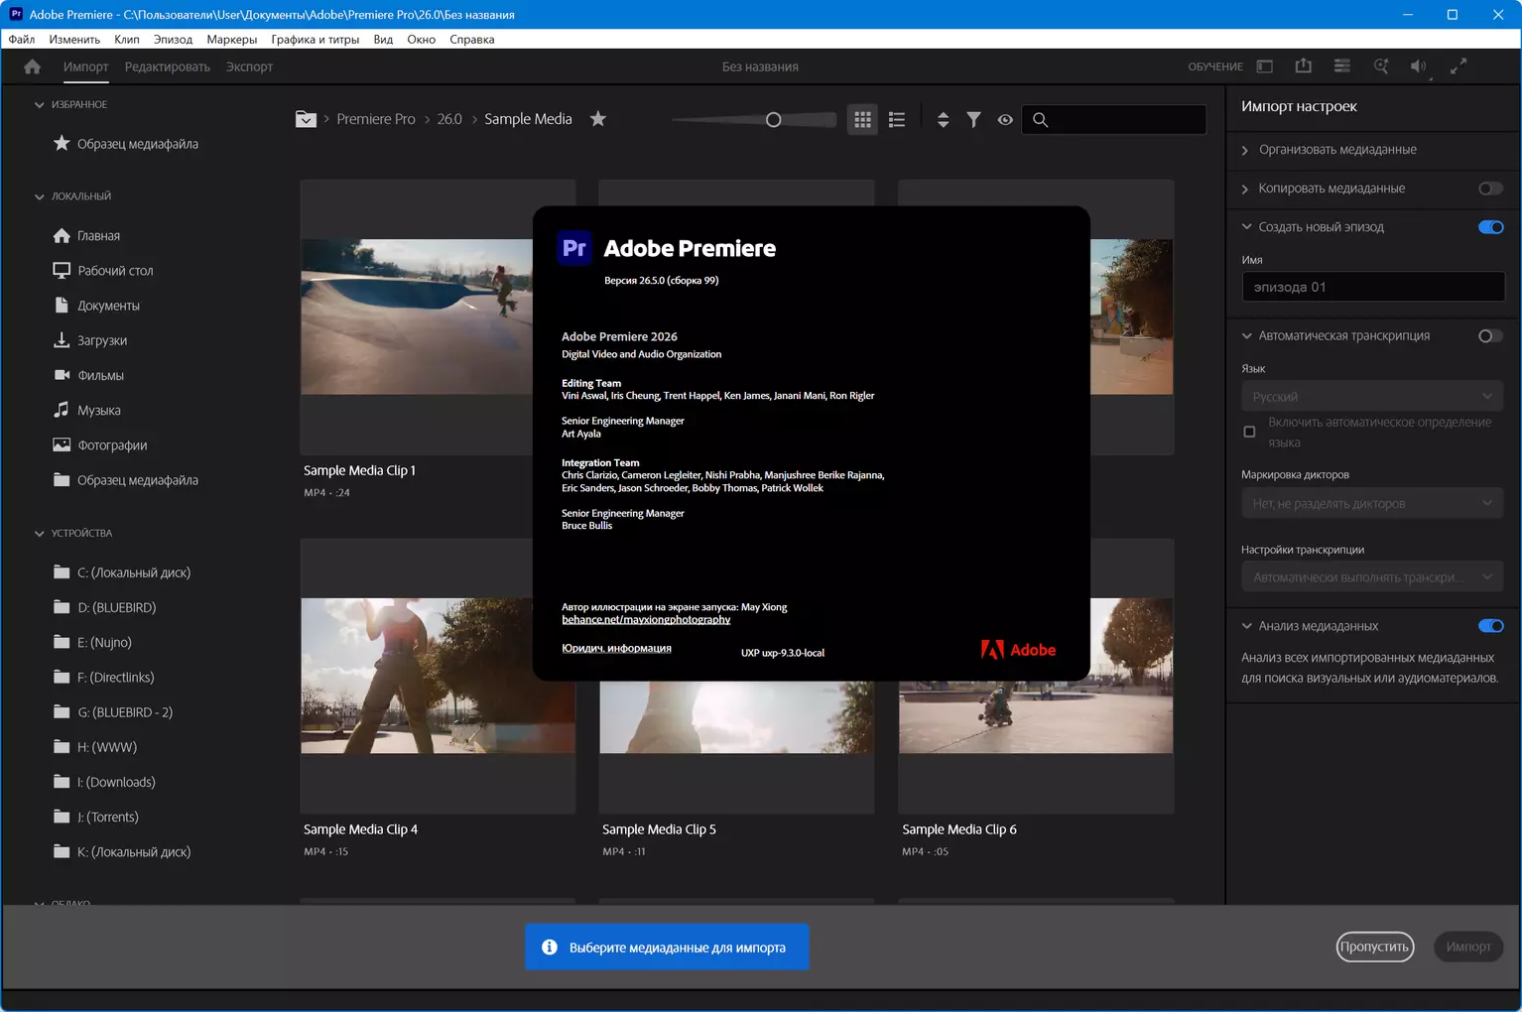Switch to the Редактировать tab
Viewport: 1522px width, 1012px height.
pos(168,66)
